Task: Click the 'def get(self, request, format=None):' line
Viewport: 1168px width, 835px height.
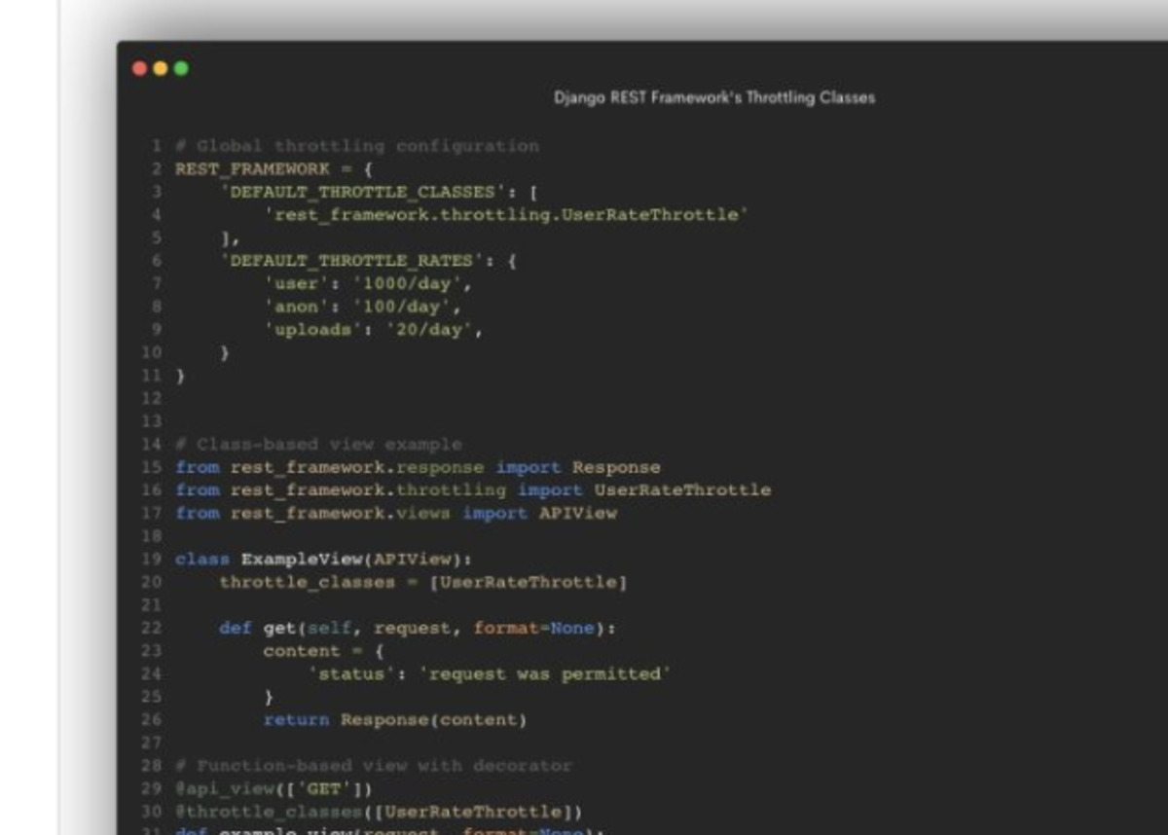Action: pos(418,629)
